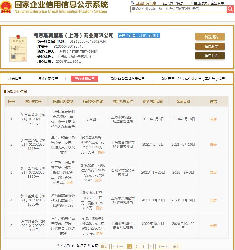View details of penalty record 5
Viewport: 235px width, 250px height.
pyautogui.click(x=213, y=226)
